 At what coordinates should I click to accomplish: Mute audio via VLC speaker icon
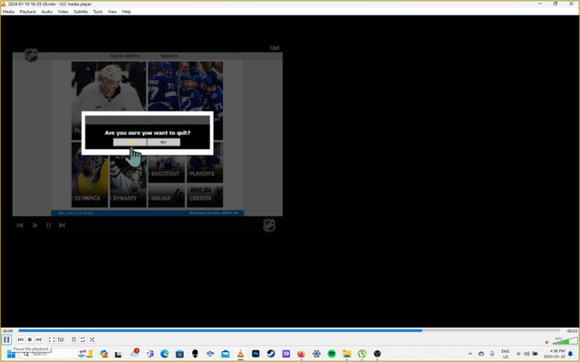pyautogui.click(x=547, y=342)
